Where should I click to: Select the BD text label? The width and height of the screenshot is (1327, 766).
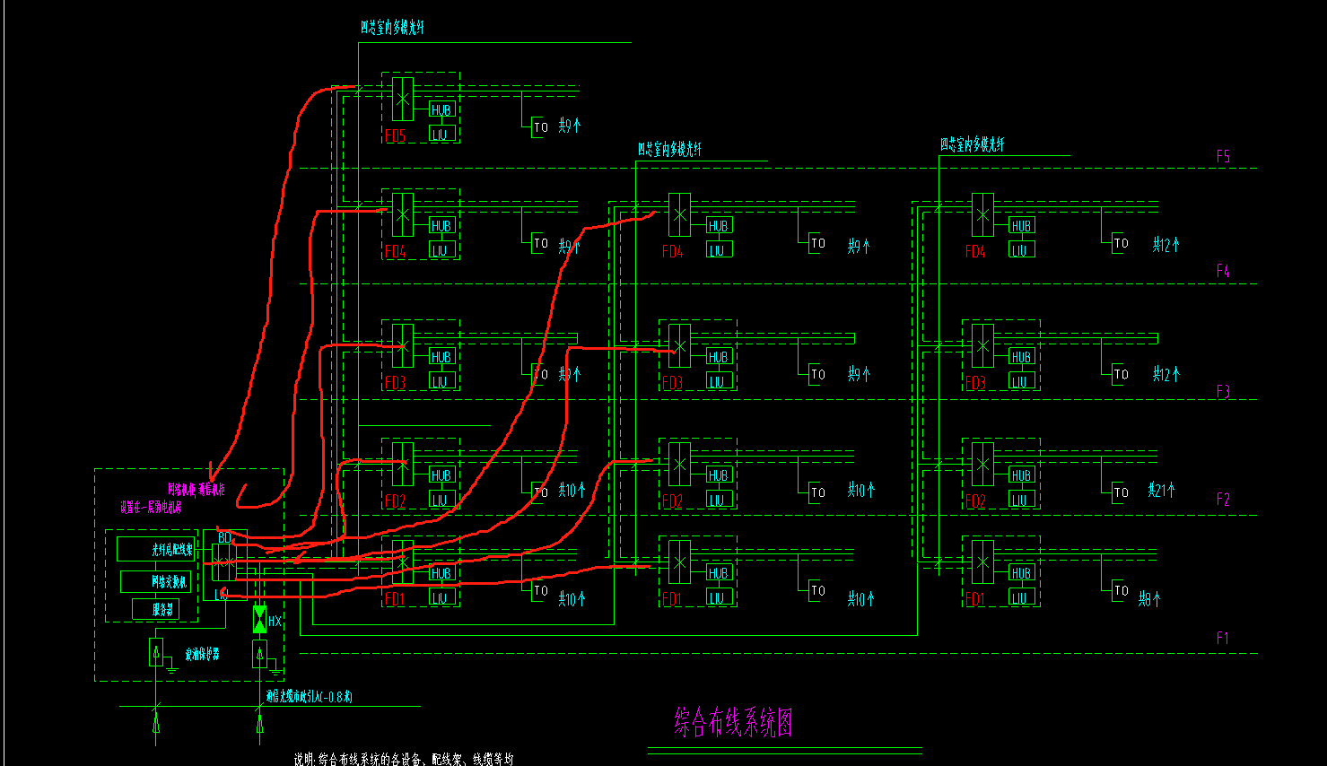coord(224,537)
